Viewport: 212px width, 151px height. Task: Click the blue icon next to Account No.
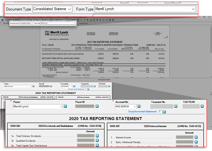pos(140,107)
